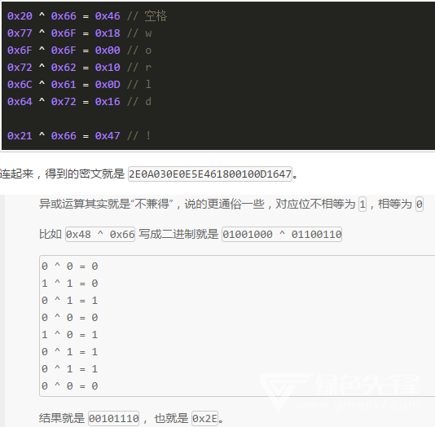This screenshot has height=427, width=435.
Task: Click the inline code 0 after 相等为
Action: (420, 205)
